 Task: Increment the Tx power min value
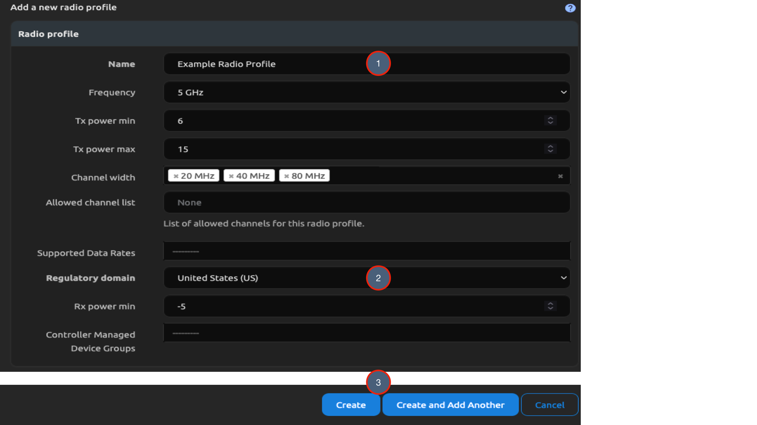coord(550,118)
